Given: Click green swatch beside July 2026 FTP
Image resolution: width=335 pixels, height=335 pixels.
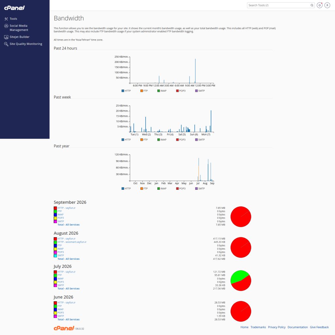Looking at the screenshot, I should [x=55, y=275].
